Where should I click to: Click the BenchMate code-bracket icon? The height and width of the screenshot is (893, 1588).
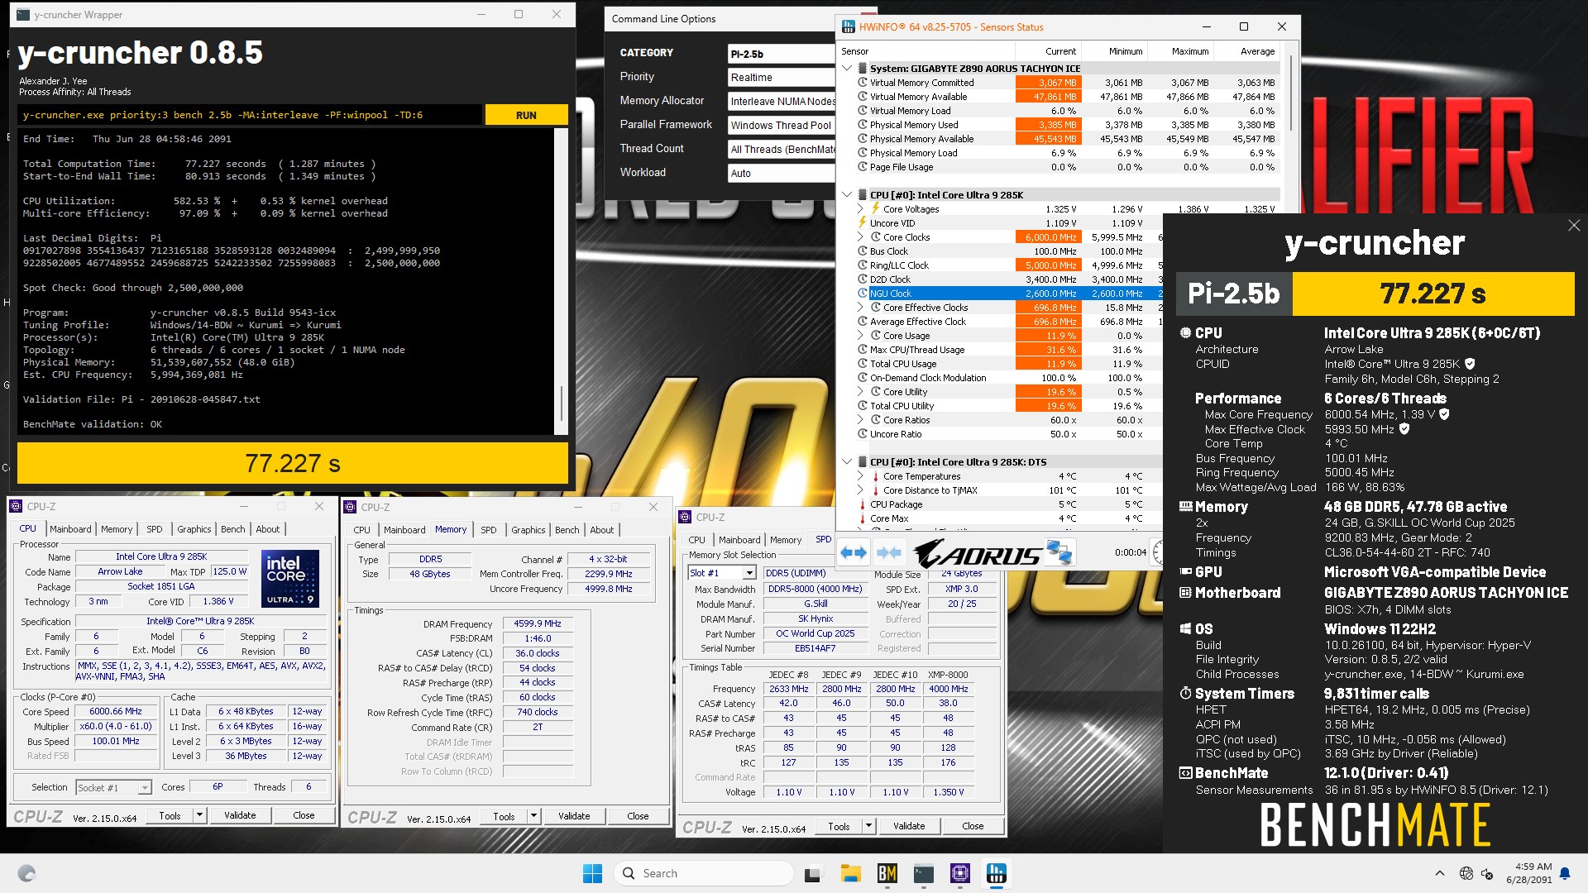pos(1185,773)
